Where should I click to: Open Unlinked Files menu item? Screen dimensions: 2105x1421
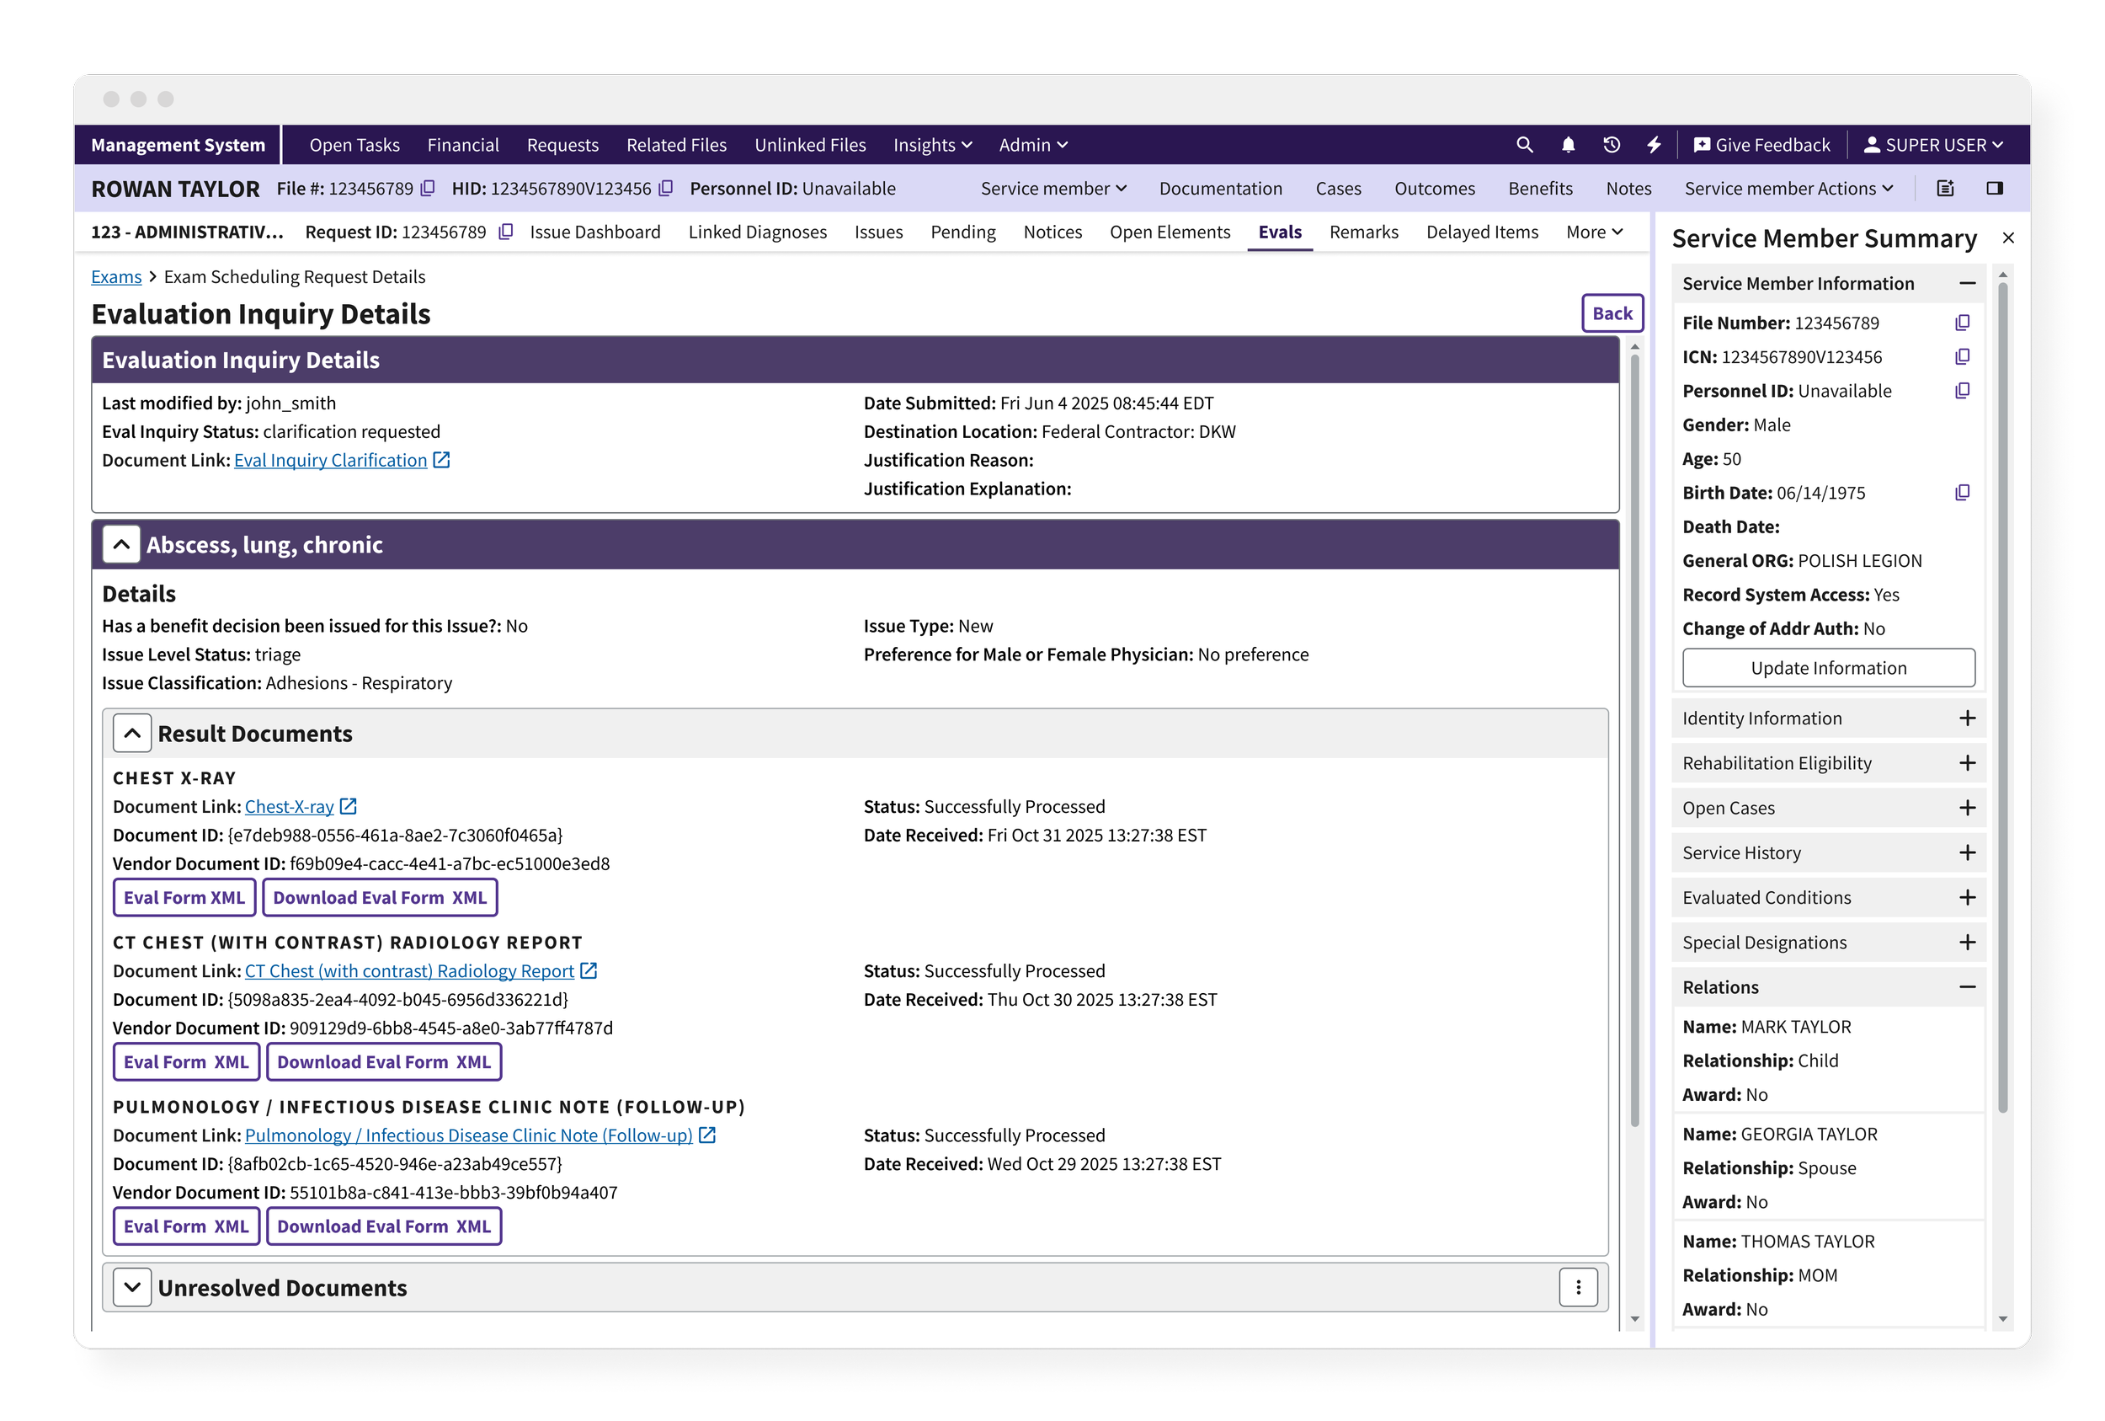click(810, 145)
